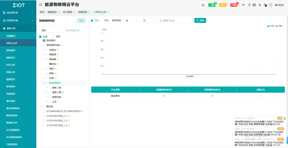Click the 查询 button
The width and height of the screenshot is (288, 148).
pyautogui.click(x=200, y=20)
